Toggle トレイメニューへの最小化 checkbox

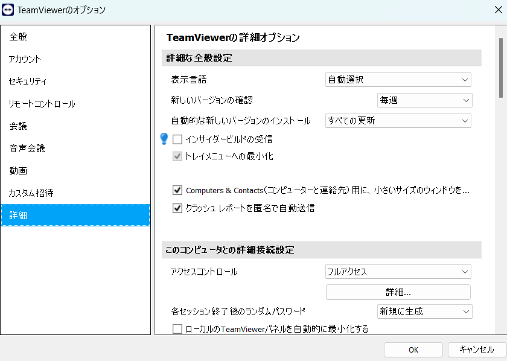pyautogui.click(x=177, y=156)
